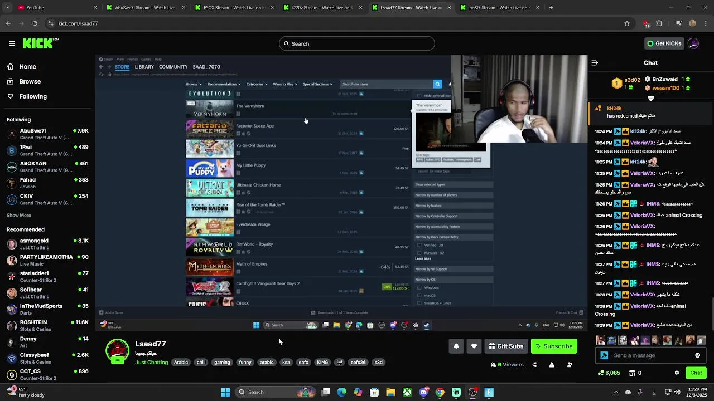Open chat settings gear
714x401 pixels.
coord(677,373)
